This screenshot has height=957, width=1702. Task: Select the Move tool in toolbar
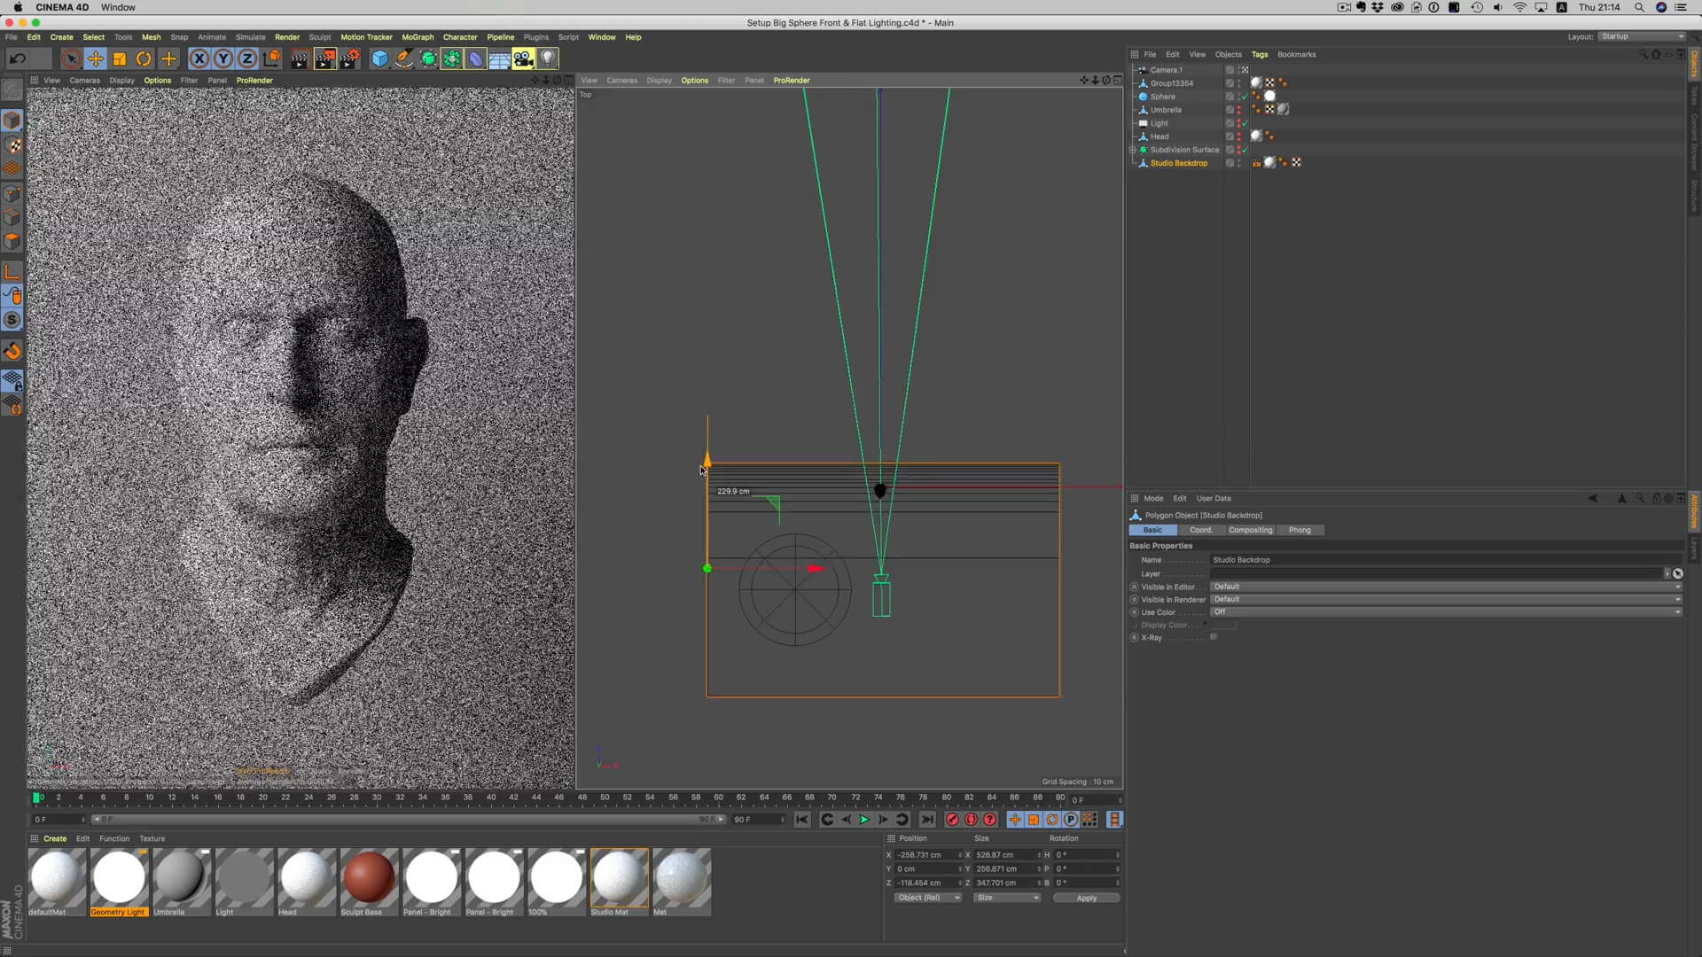[95, 58]
